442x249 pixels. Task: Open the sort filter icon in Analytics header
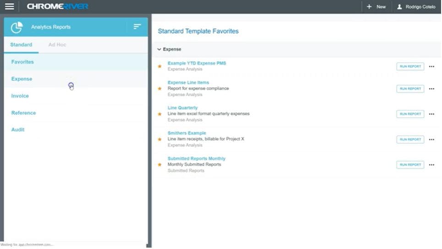[x=137, y=27]
